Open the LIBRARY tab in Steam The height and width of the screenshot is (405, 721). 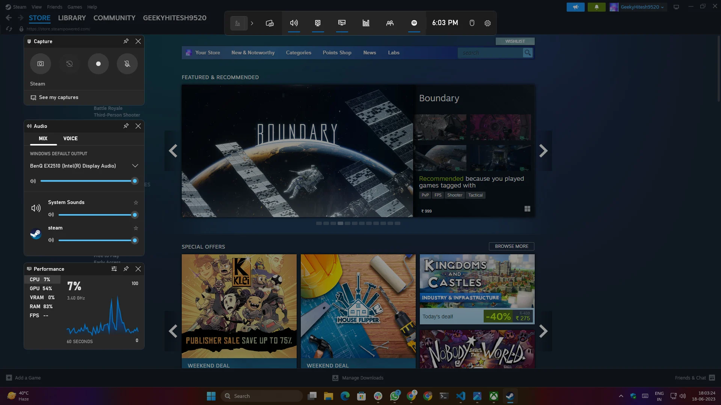72,18
